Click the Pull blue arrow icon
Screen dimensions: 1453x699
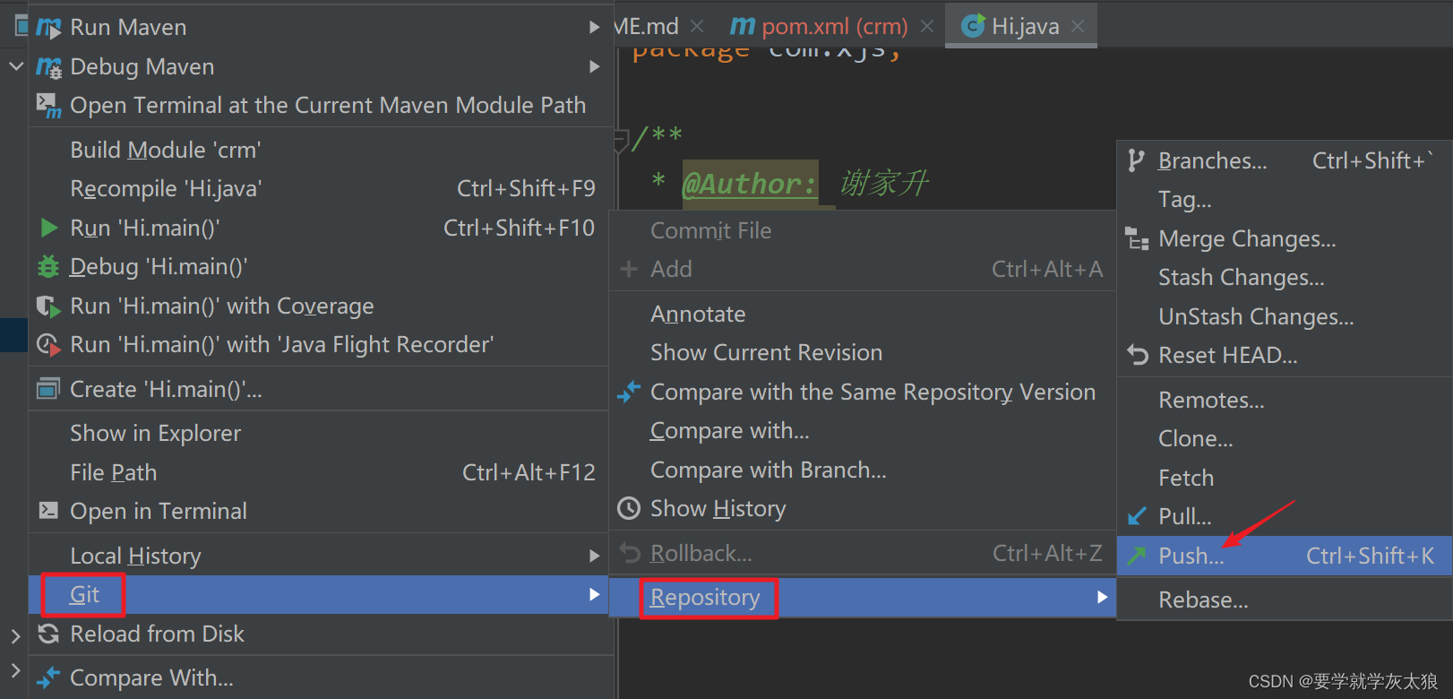pyautogui.click(x=1137, y=516)
